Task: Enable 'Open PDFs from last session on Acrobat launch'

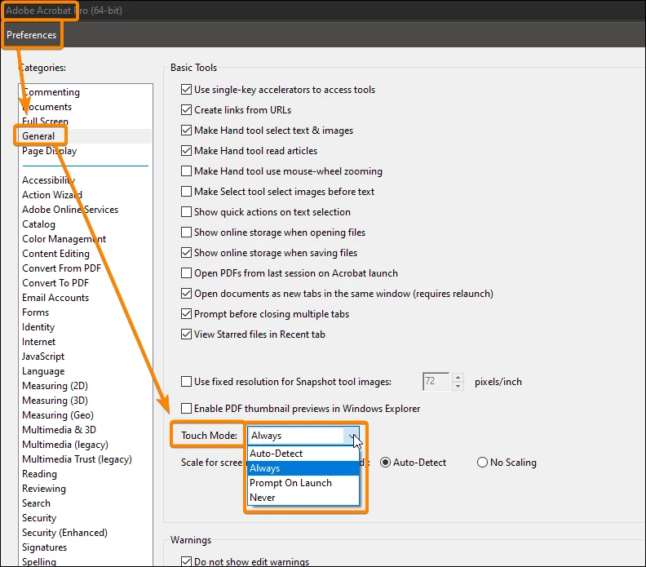Action: point(186,272)
